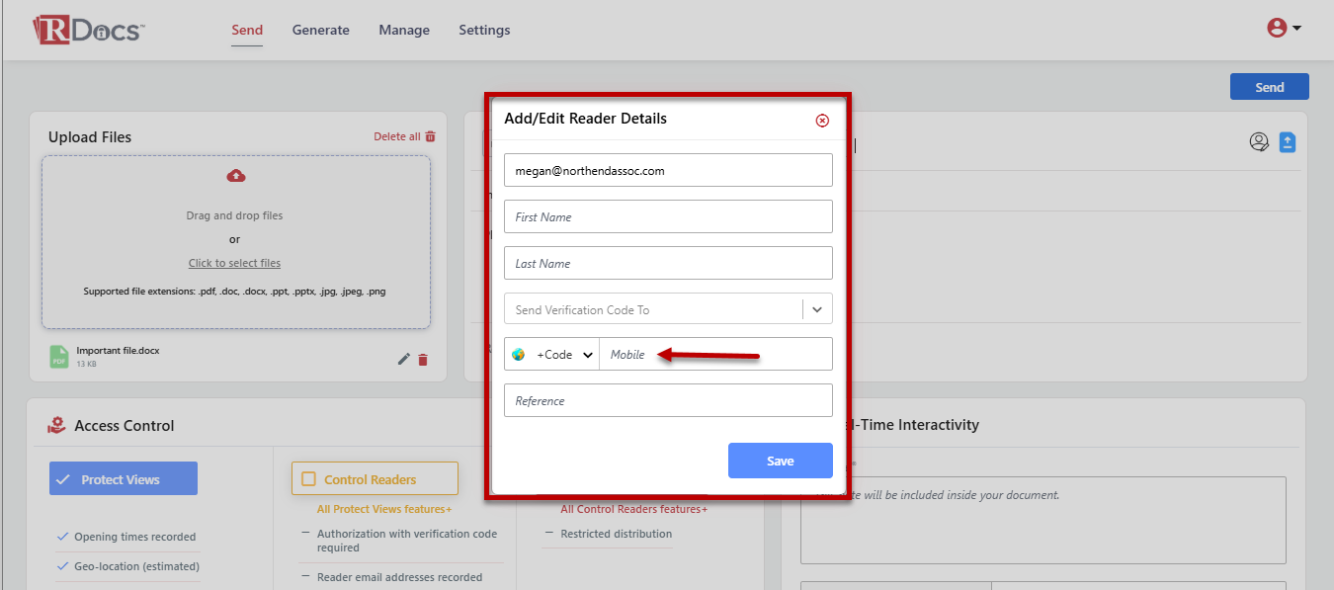Click the pencil edit icon for Important file.docx

click(403, 359)
